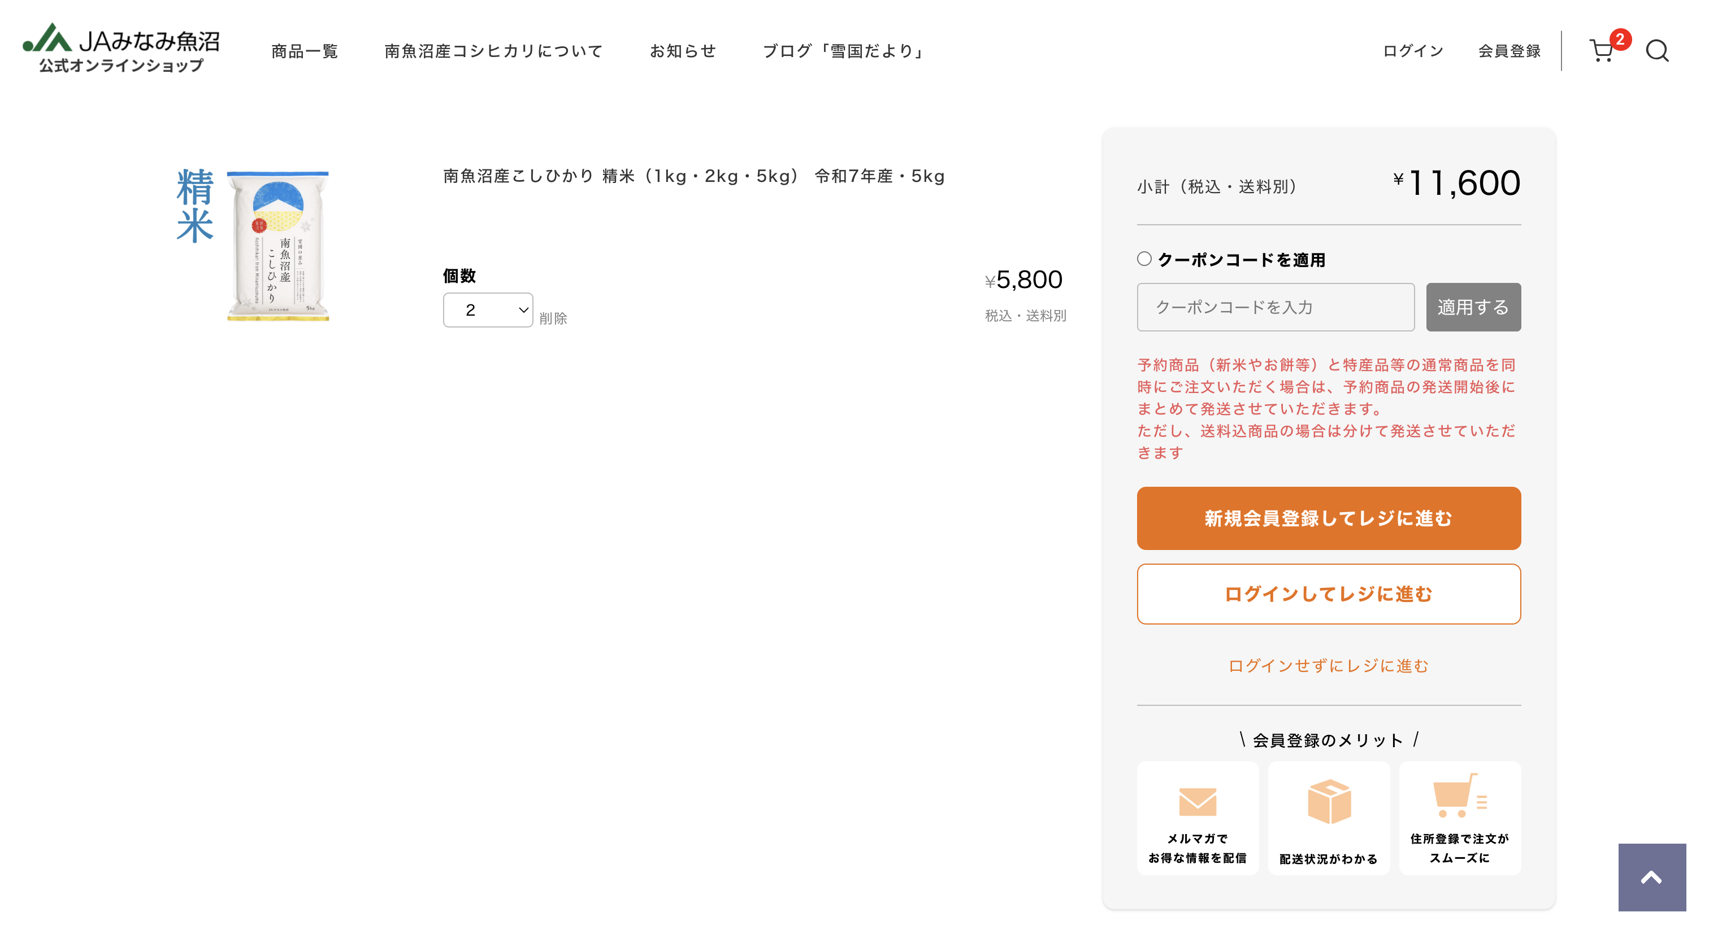This screenshot has height=934, width=1709.
Task: Open the 商品一覧 menu item
Action: click(304, 50)
